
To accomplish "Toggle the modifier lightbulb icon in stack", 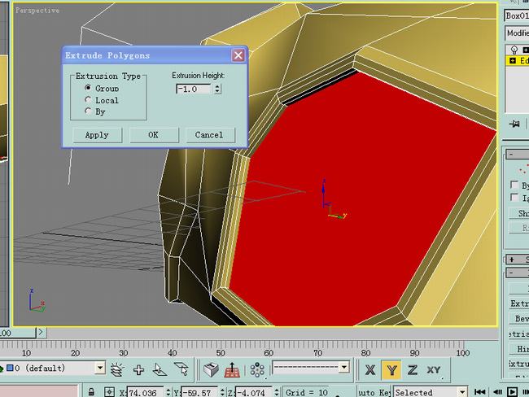I will click(514, 50).
